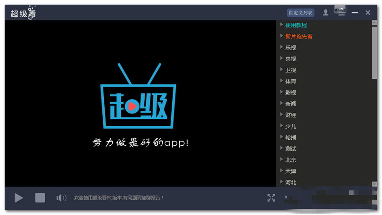Screen dimensions: 382x215
Task: Open the 北京 regional category
Action: 291,160
